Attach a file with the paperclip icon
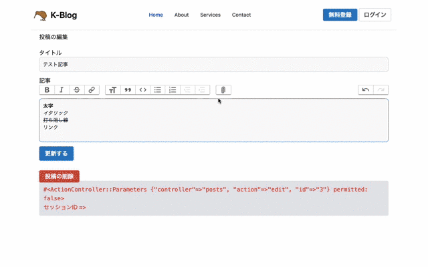 coord(223,90)
